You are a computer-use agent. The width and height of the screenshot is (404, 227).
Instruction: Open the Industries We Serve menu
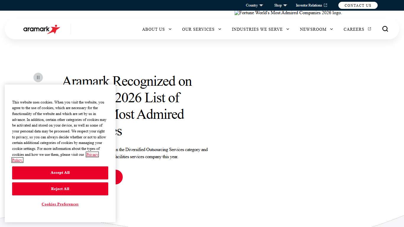(257, 29)
